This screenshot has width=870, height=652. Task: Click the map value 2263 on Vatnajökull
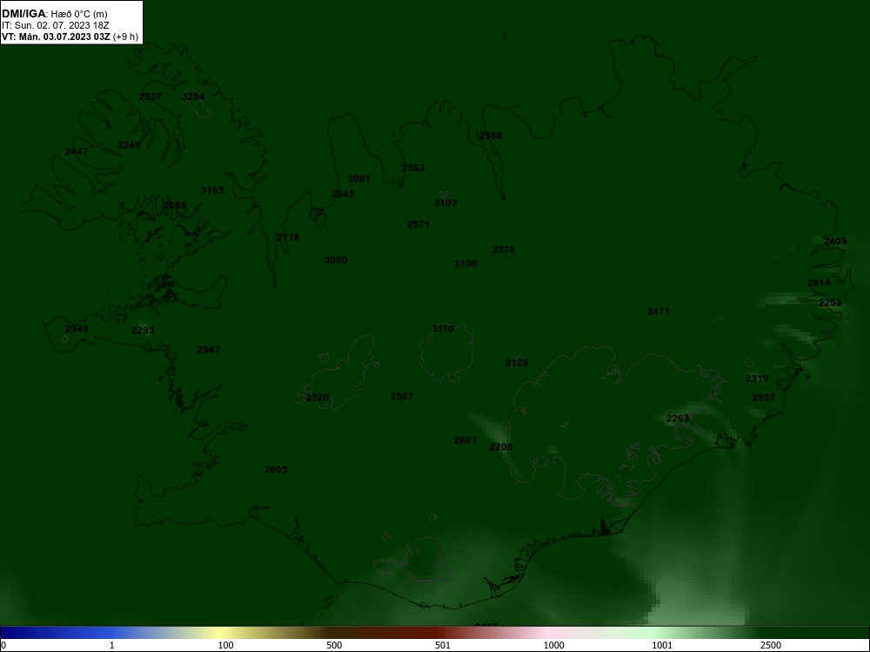pos(678,418)
